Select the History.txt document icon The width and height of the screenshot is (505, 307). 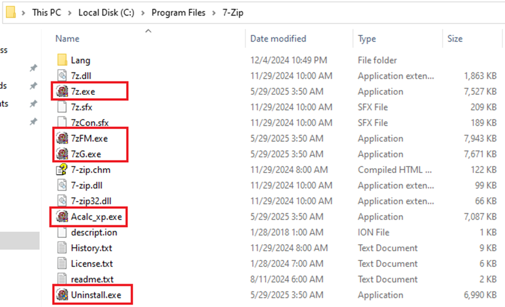coord(62,248)
